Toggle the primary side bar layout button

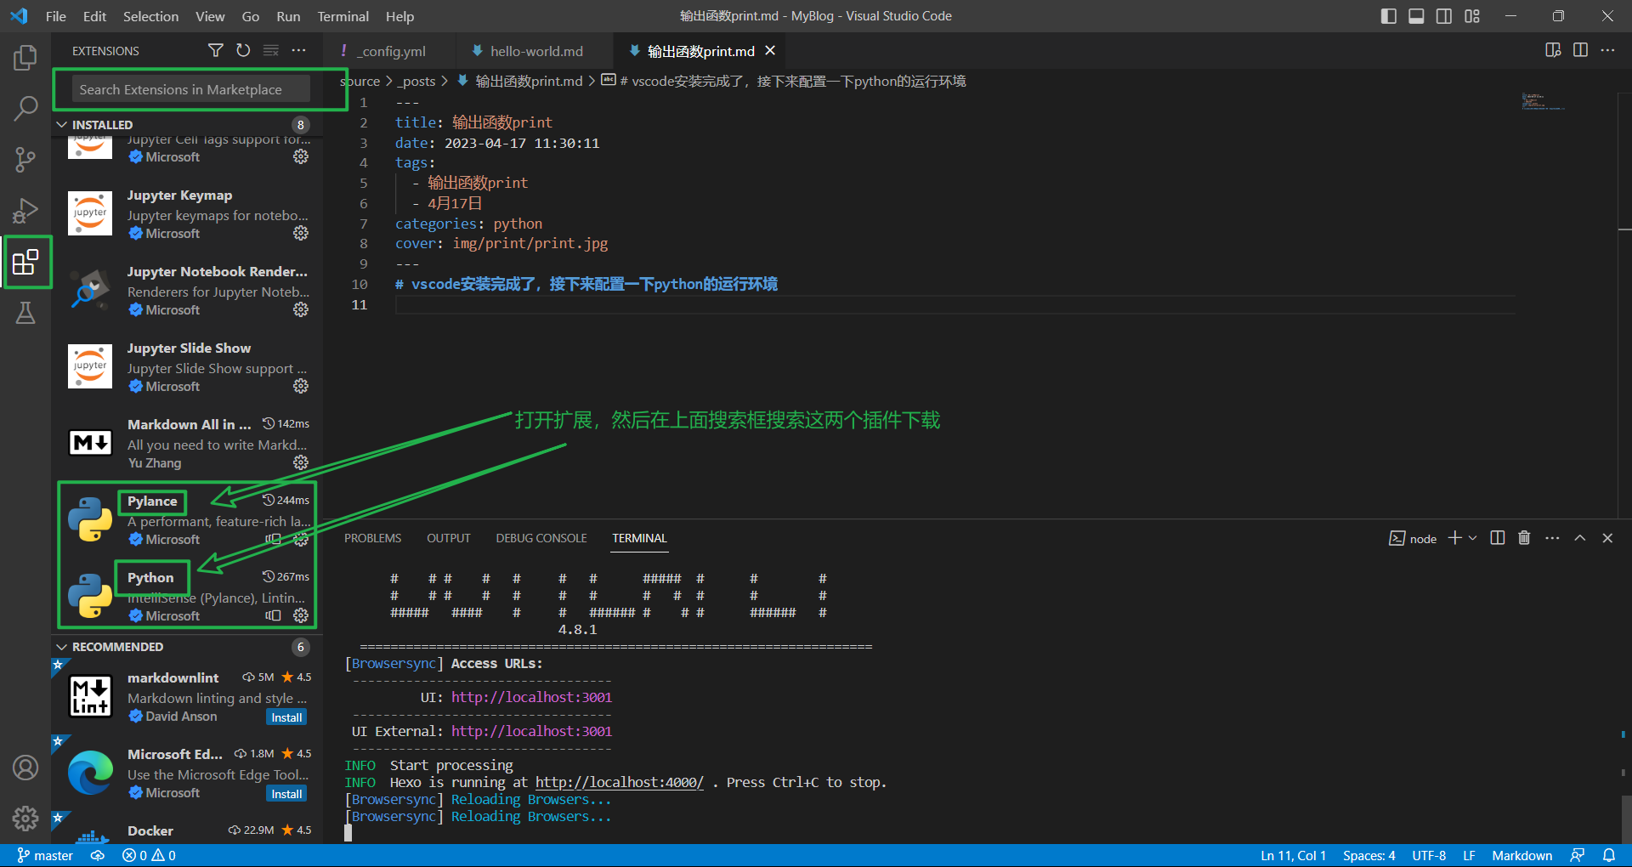coord(1389,16)
